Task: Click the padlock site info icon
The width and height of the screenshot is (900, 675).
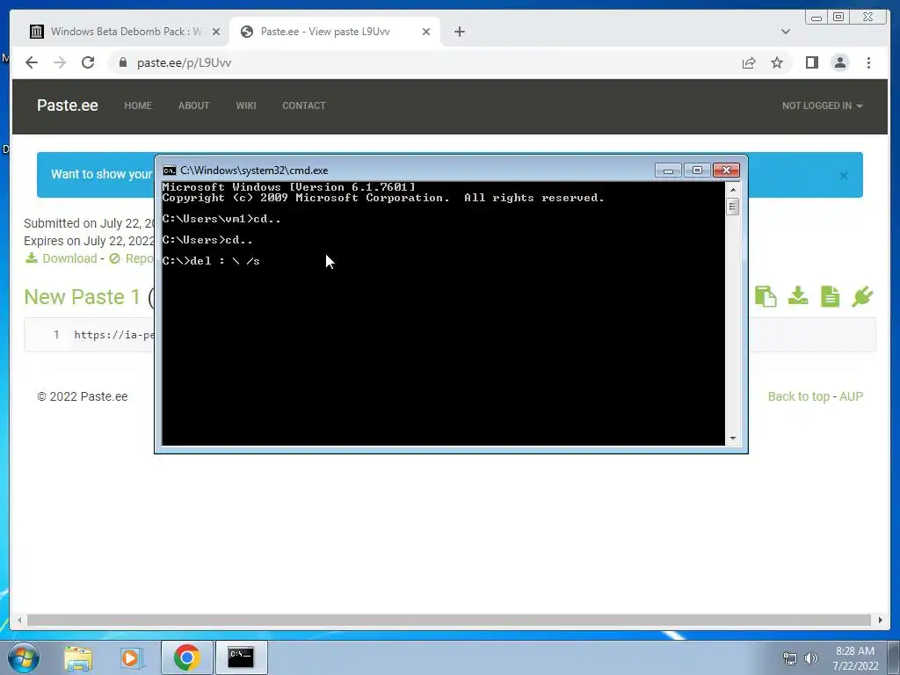Action: tap(122, 62)
